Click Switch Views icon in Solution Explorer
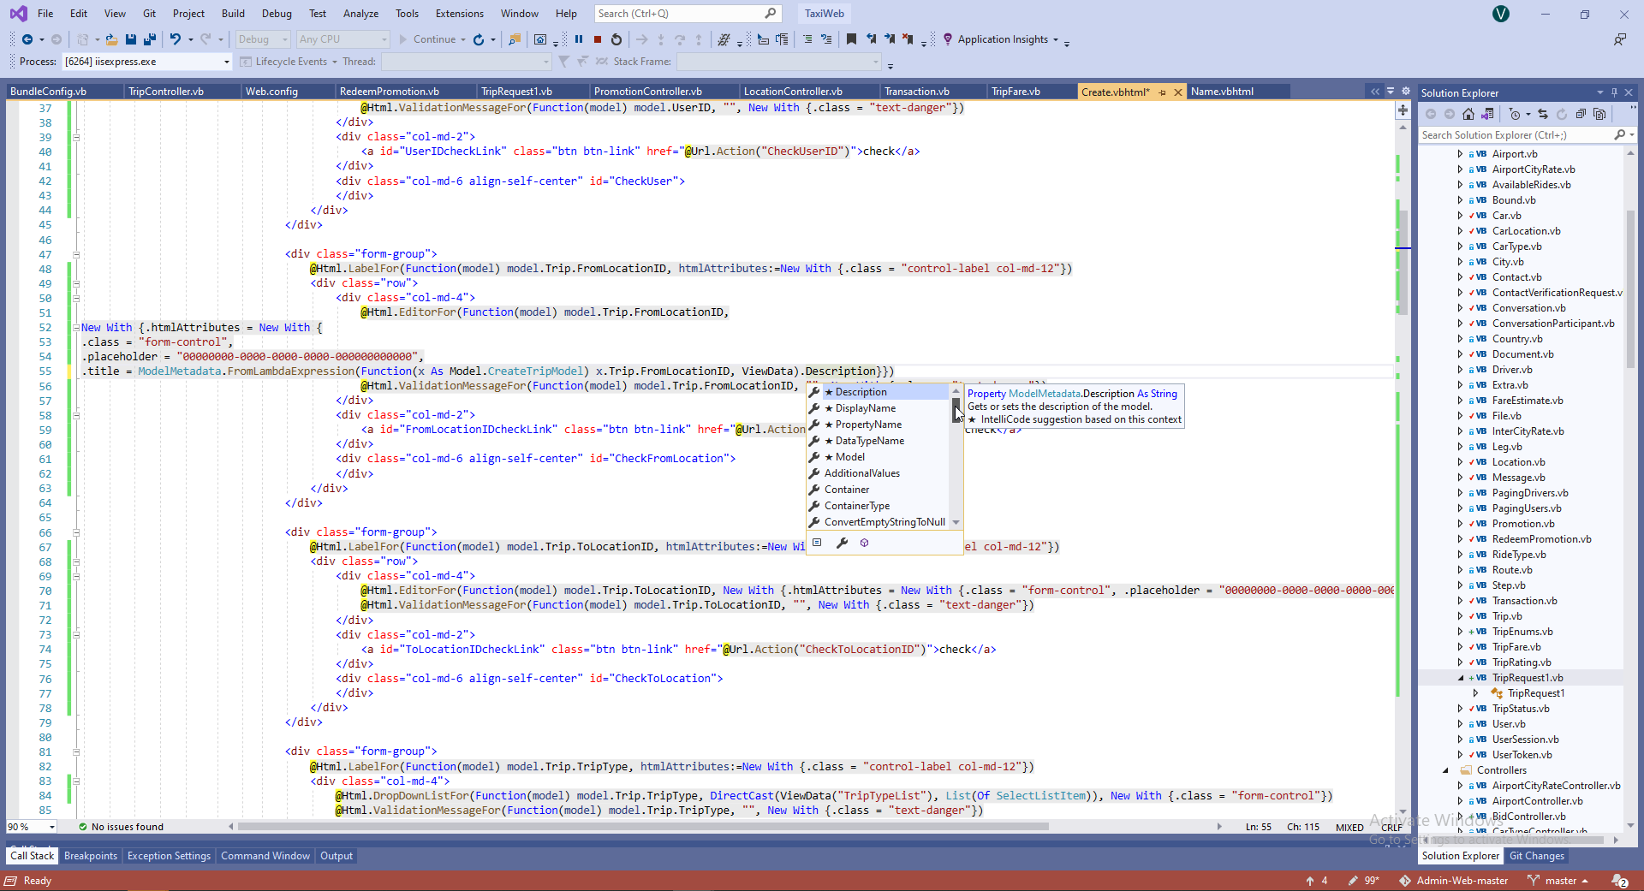Viewport: 1644px width, 891px height. (1487, 114)
